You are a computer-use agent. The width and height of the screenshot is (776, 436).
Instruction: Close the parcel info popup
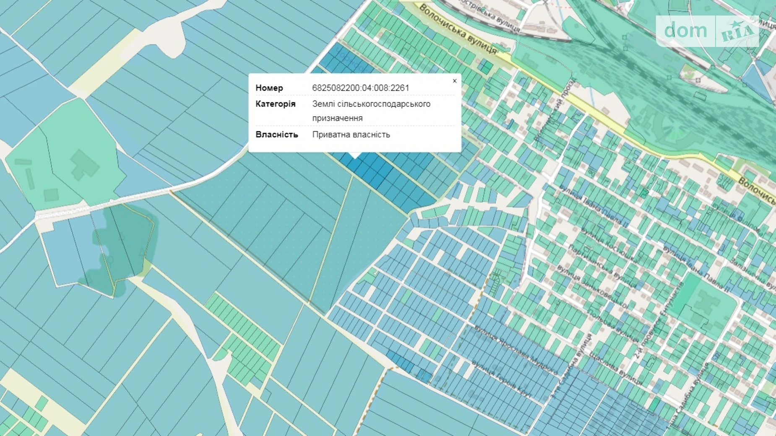click(x=454, y=81)
